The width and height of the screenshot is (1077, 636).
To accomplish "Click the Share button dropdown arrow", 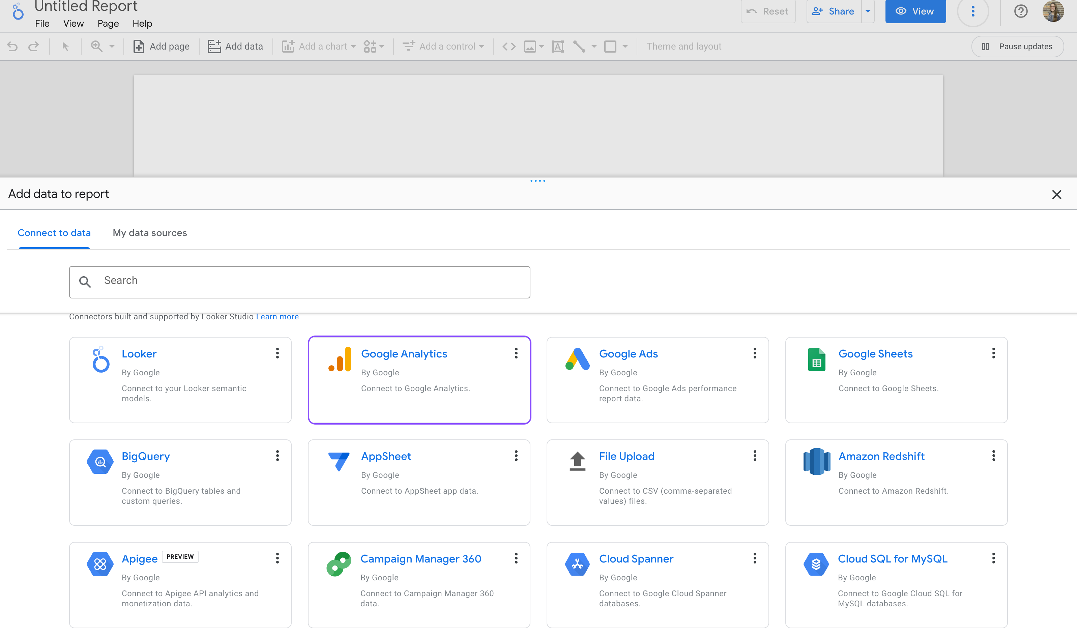I will [x=868, y=11].
